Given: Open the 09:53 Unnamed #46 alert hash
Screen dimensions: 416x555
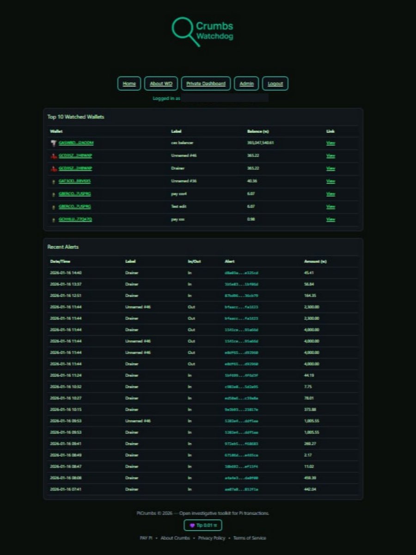Looking at the screenshot, I should (x=241, y=421).
